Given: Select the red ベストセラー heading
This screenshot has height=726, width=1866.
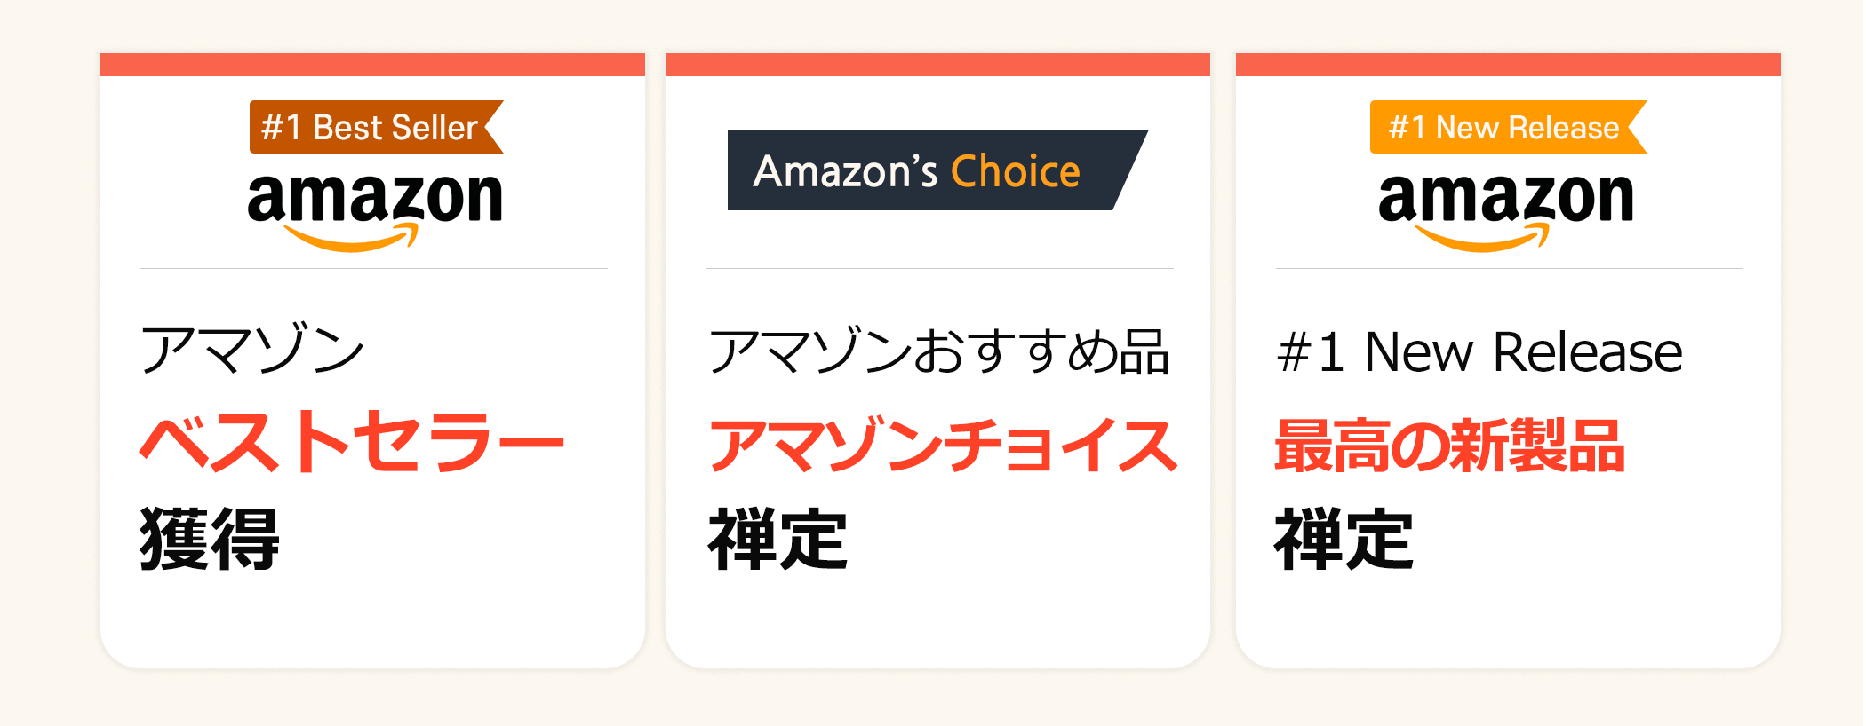Looking at the screenshot, I should tap(352, 442).
